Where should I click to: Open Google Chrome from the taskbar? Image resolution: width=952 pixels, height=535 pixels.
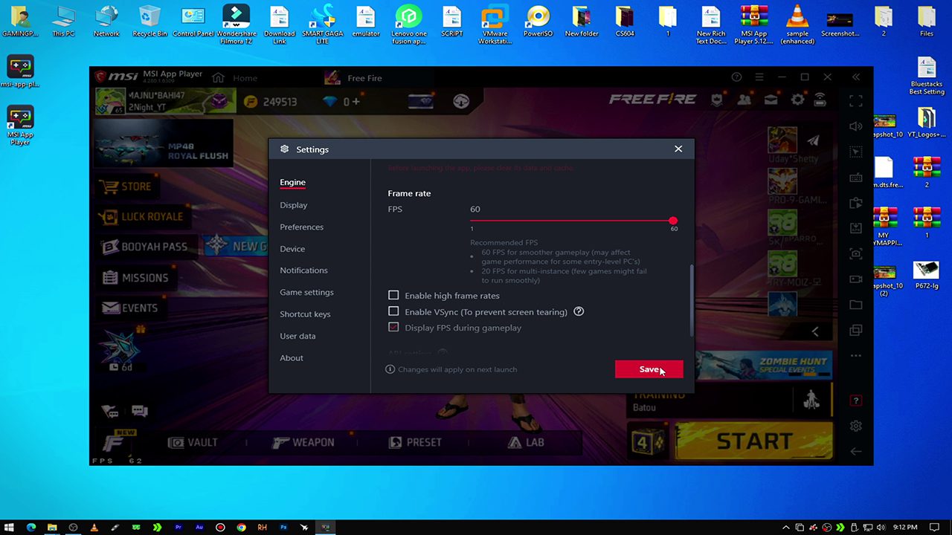(x=241, y=527)
